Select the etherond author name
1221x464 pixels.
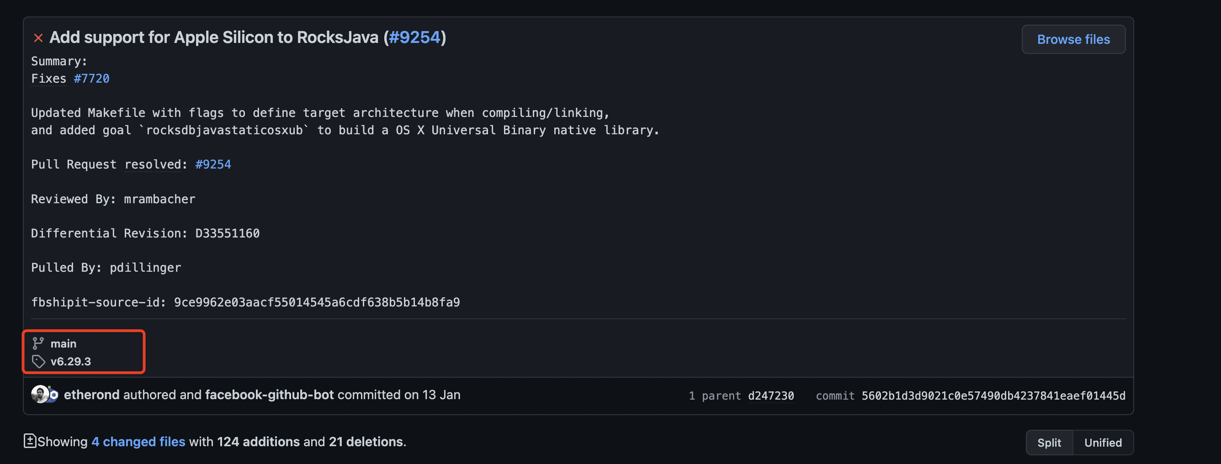(x=91, y=394)
